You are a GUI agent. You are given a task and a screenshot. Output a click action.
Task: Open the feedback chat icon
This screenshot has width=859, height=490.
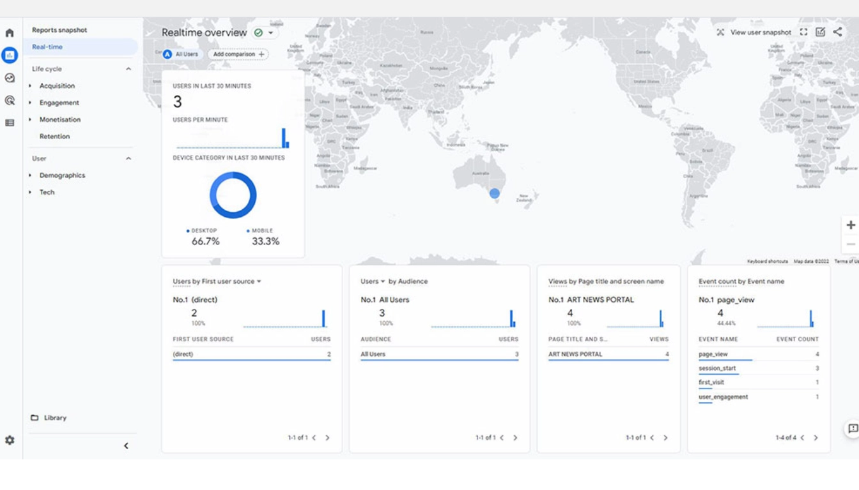[x=853, y=429]
